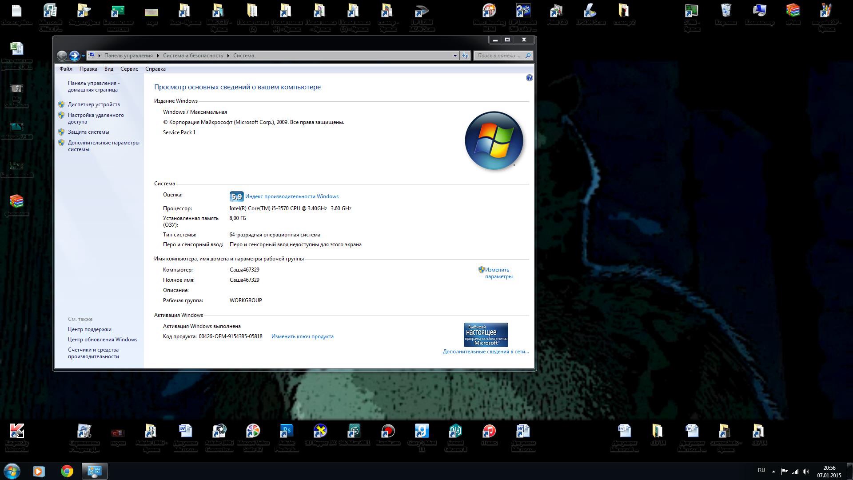
Task: Open the address bar history dropdown
Action: [x=455, y=56]
